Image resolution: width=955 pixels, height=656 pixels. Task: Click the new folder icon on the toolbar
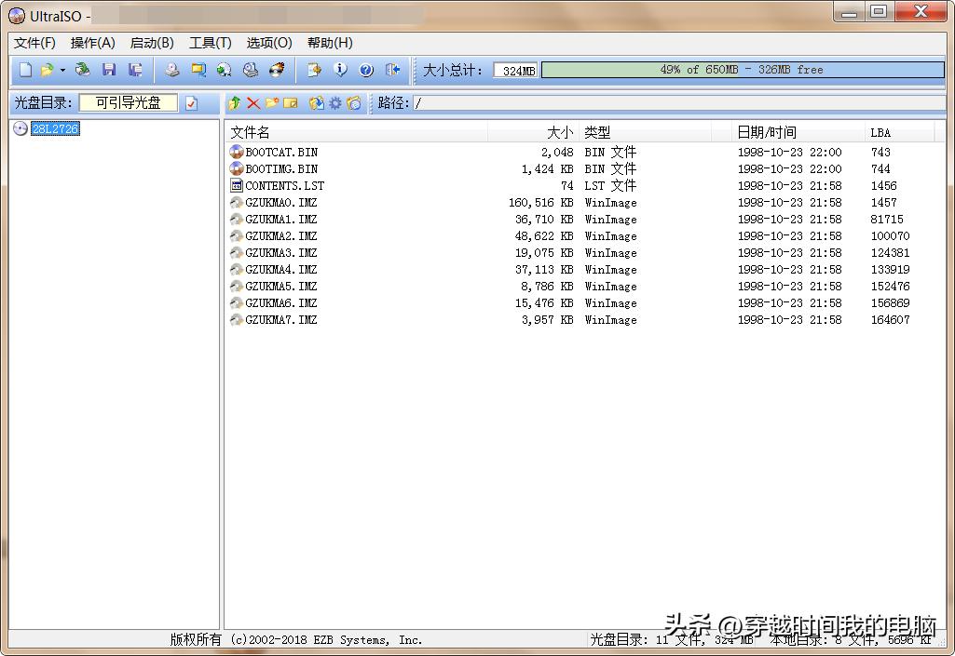click(270, 103)
